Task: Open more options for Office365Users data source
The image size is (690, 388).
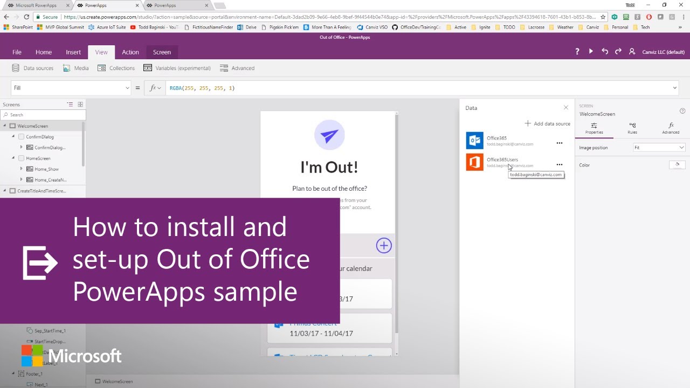Action: coord(560,165)
